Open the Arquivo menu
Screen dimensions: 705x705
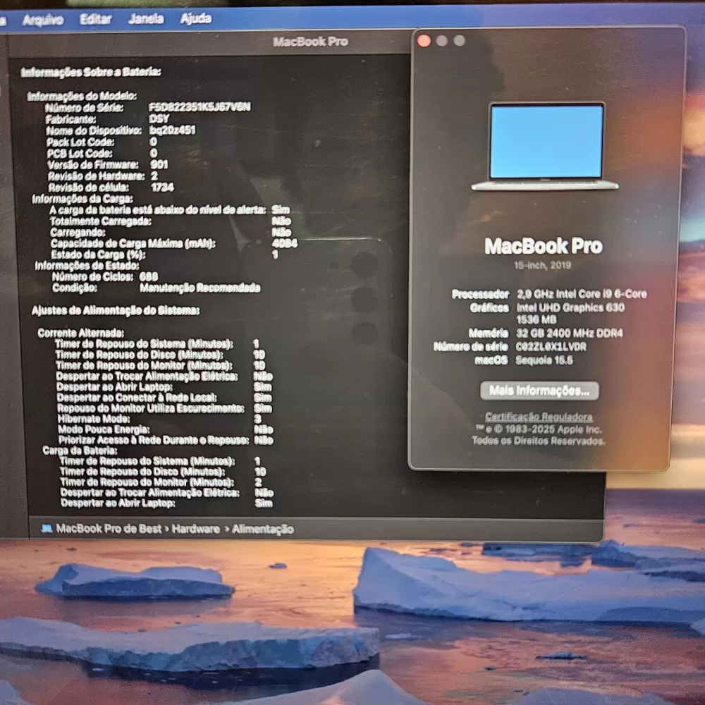(x=43, y=19)
